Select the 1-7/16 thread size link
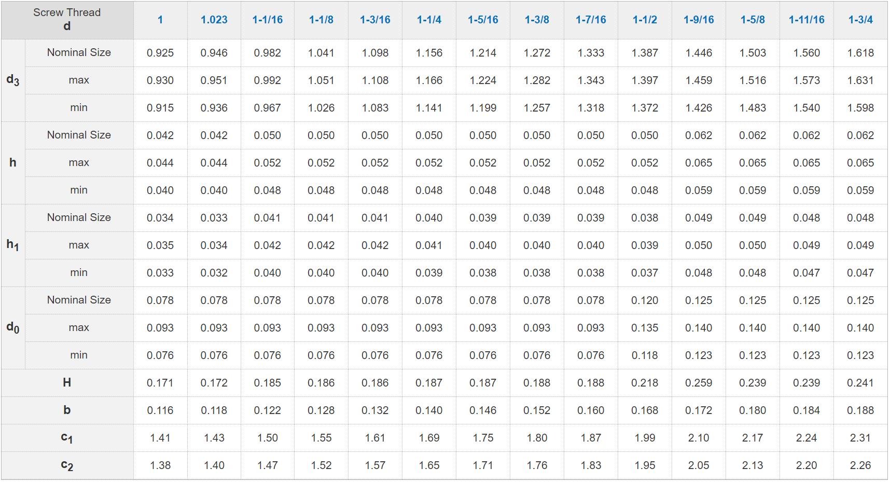 [591, 20]
